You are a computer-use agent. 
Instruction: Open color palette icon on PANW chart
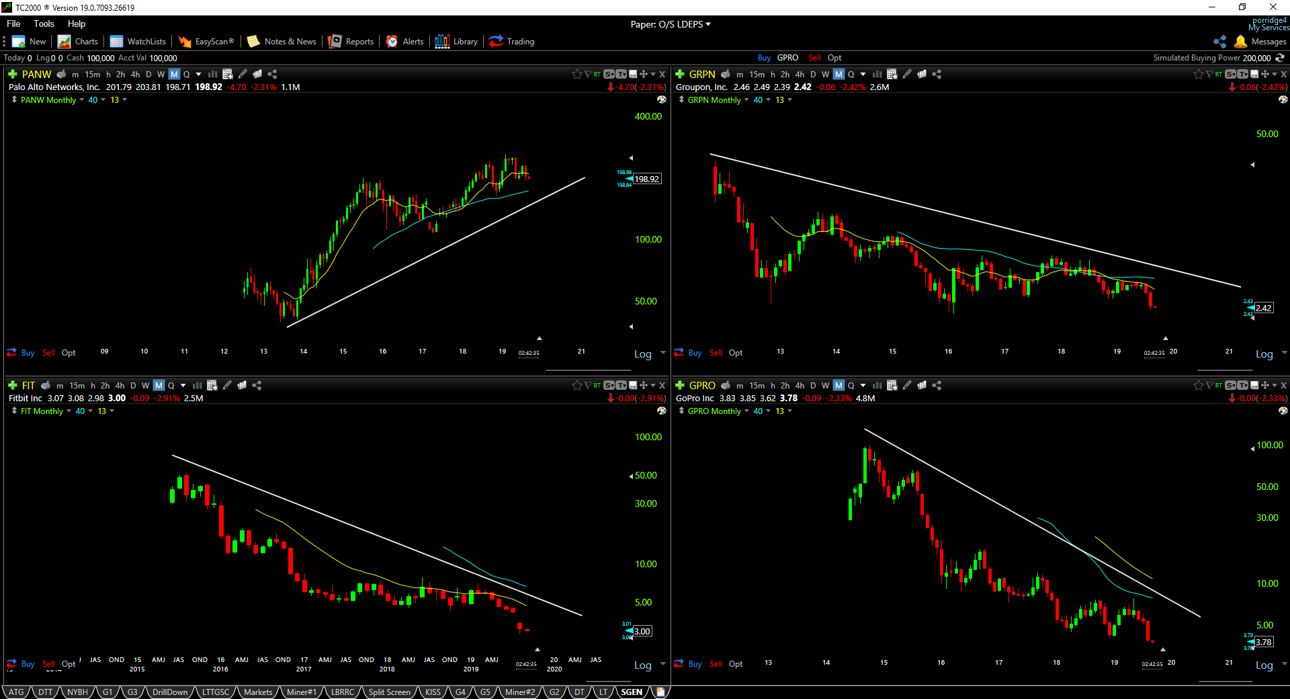click(x=662, y=99)
